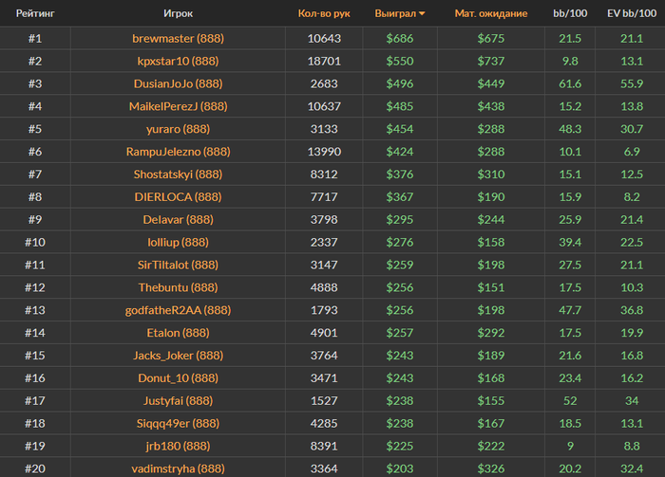This screenshot has width=665, height=477.
Task: Open MaikelPerezJ (888) profile
Action: point(179,106)
